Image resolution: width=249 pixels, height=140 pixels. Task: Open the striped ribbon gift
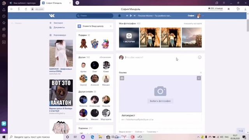pyautogui.click(x=83, y=44)
